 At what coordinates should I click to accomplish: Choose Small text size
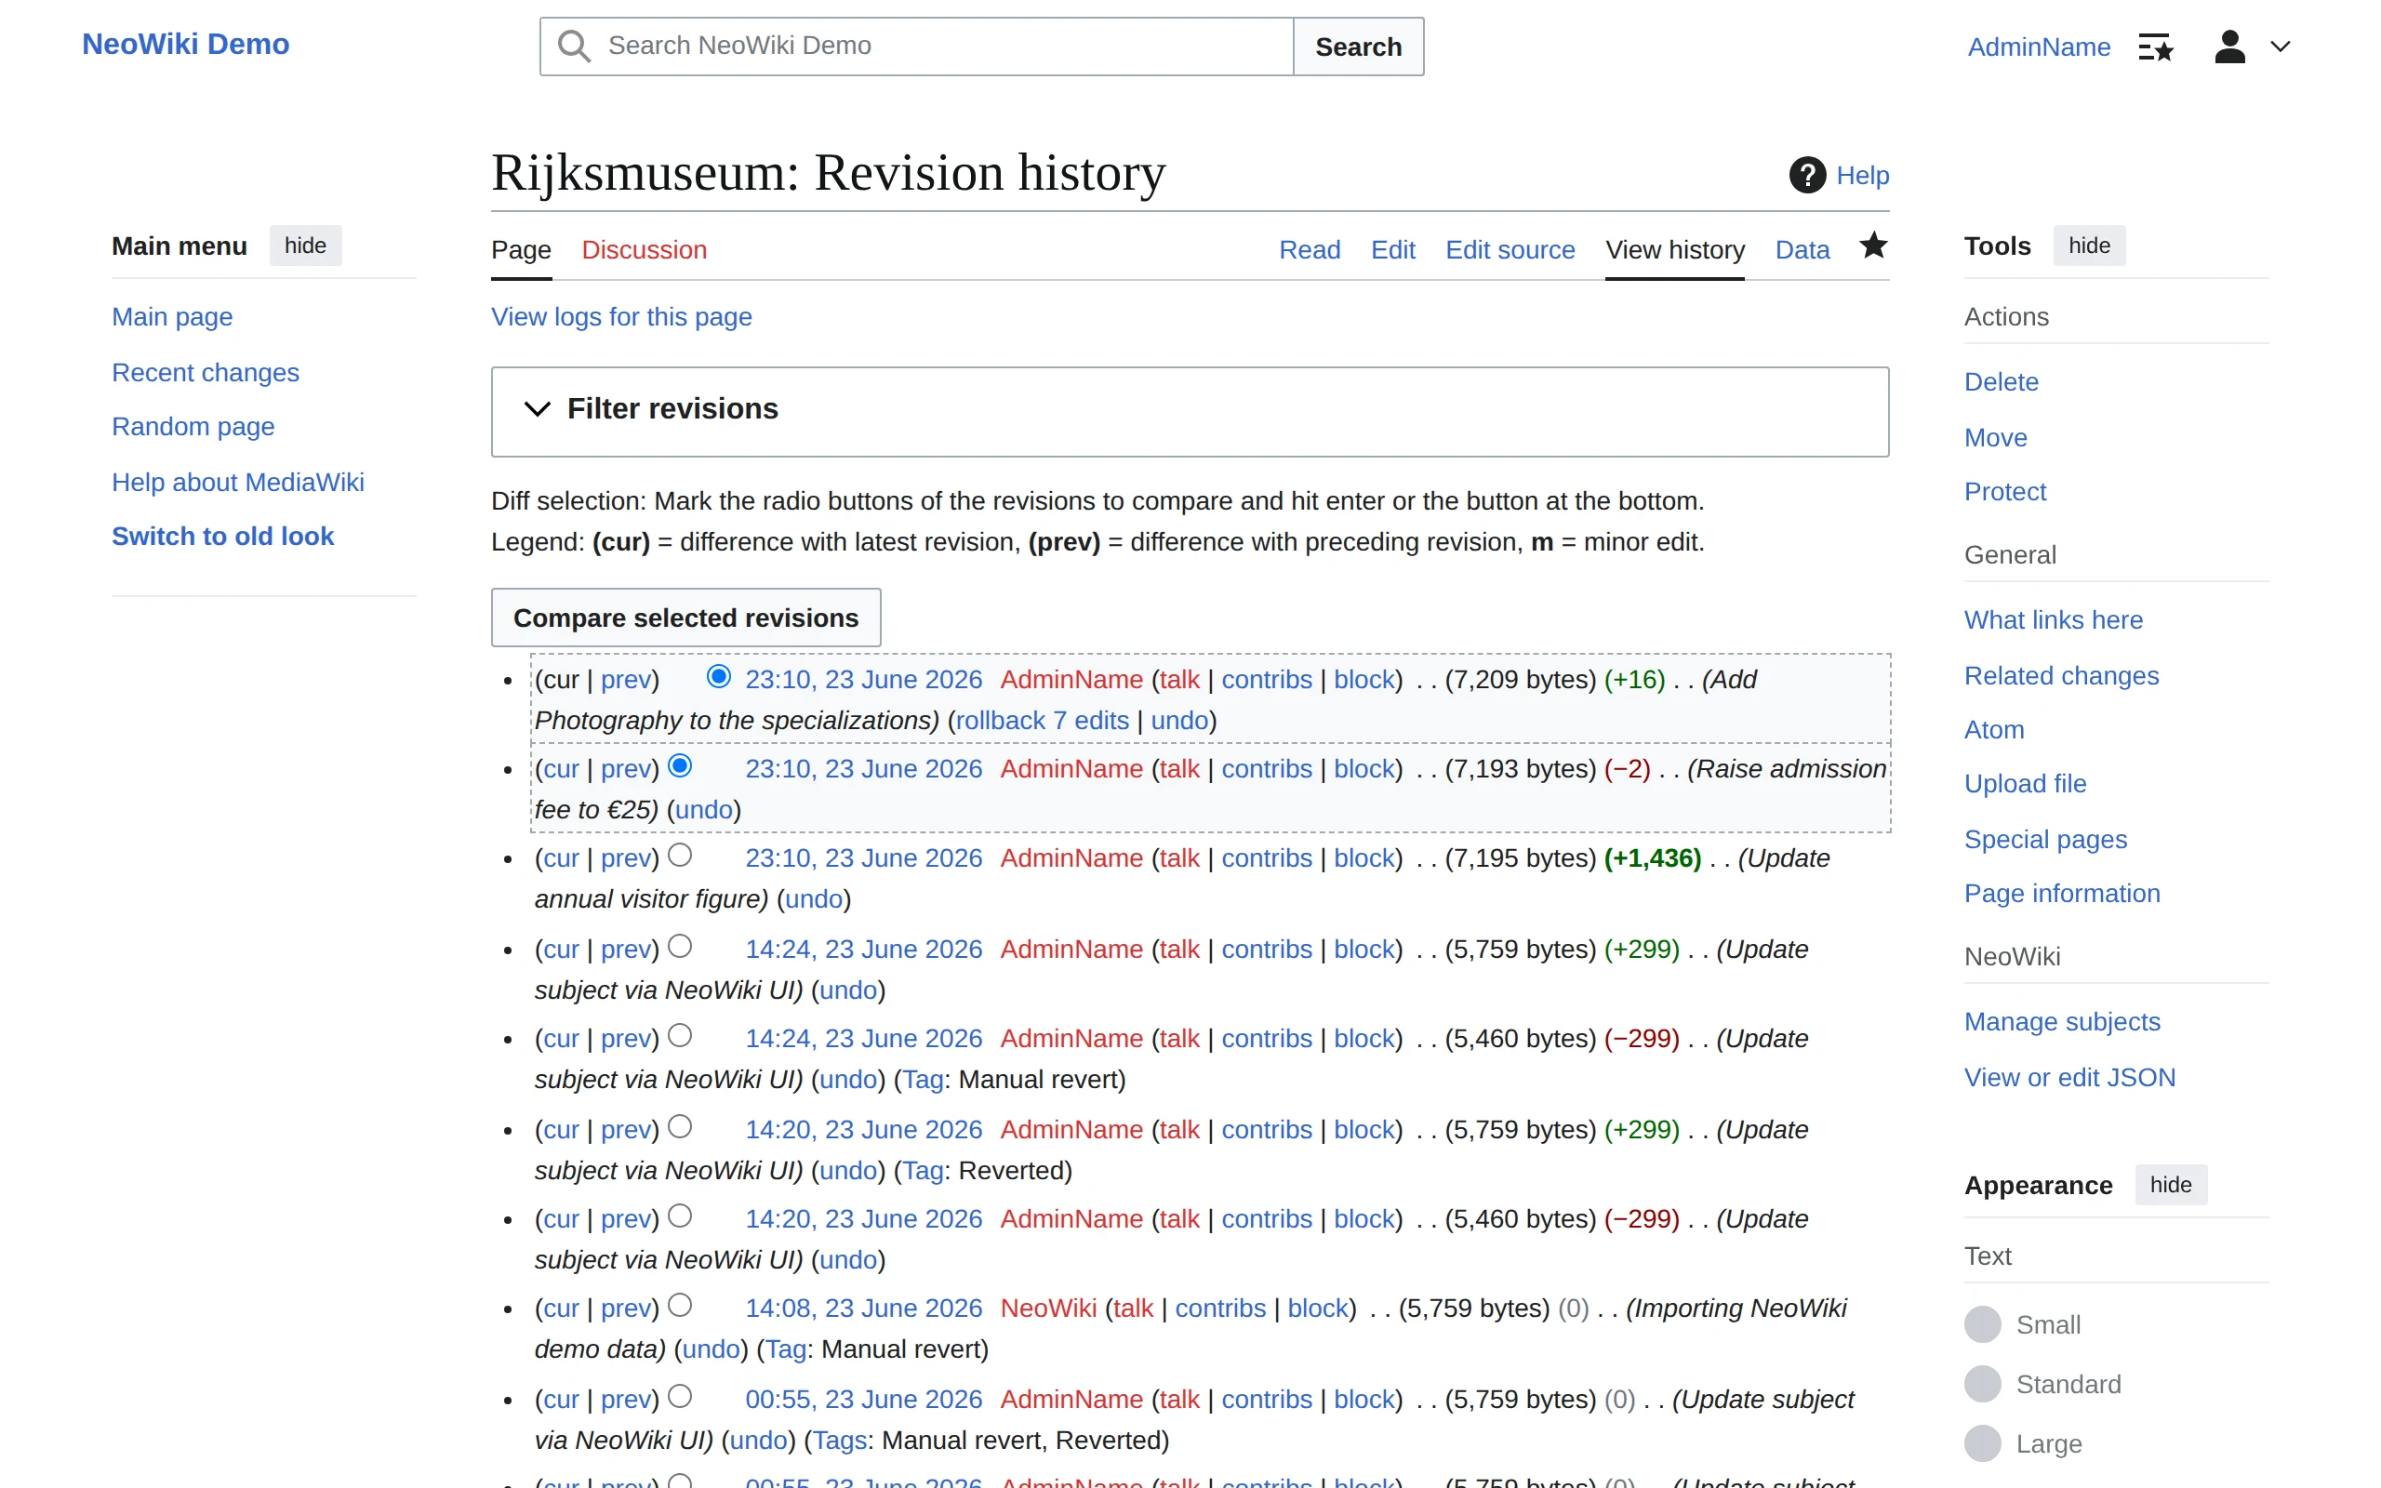[1983, 1324]
